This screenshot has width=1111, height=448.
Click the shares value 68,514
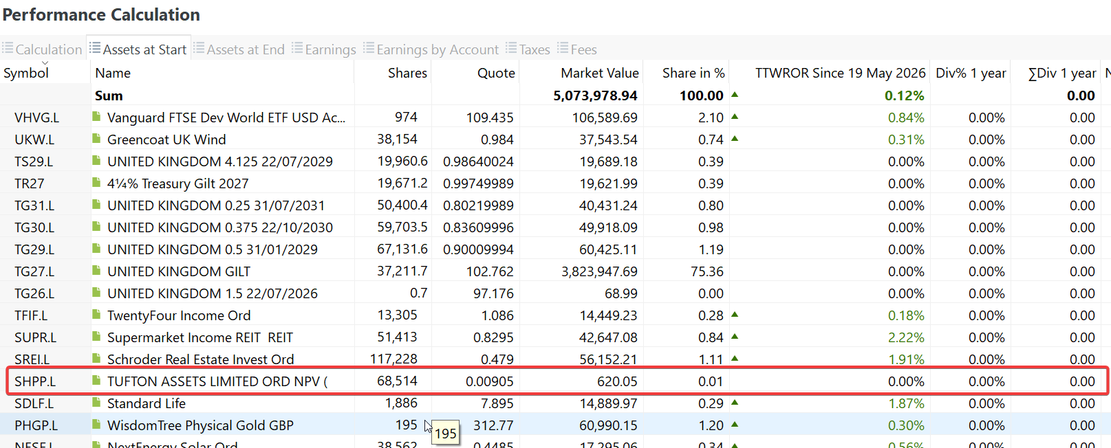click(x=397, y=381)
